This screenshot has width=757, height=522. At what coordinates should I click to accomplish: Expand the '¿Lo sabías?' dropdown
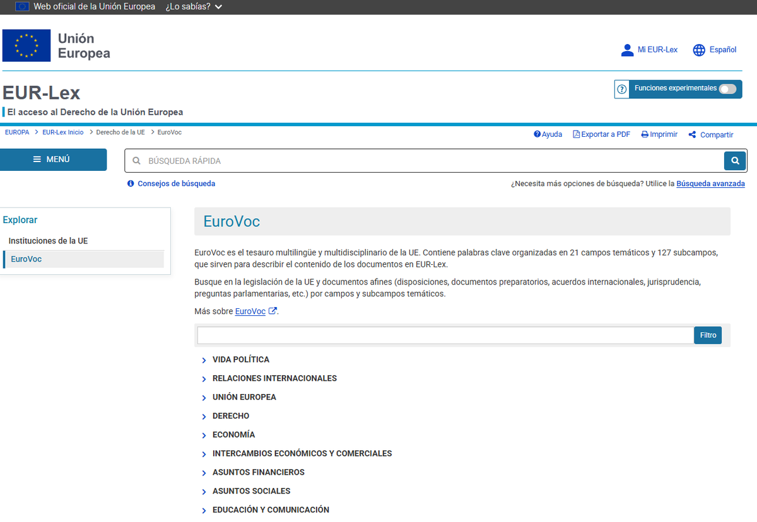point(194,6)
